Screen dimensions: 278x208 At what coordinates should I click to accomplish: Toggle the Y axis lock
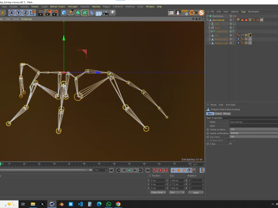click(x=19, y=13)
